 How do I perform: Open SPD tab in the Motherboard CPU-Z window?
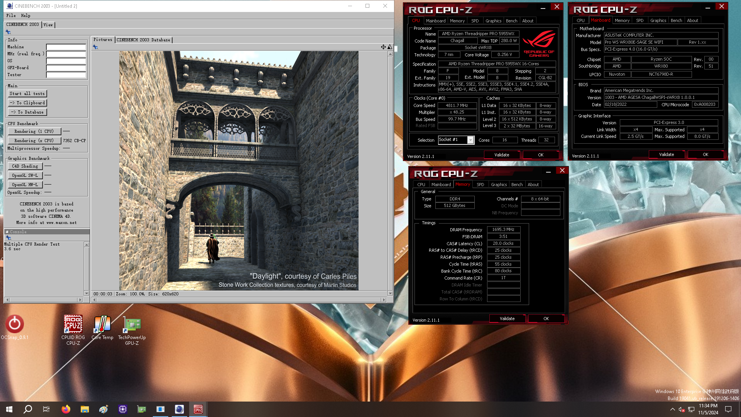(640, 20)
